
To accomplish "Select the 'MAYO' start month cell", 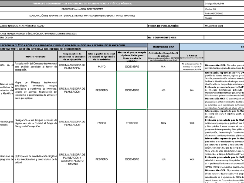I will (102, 67).
